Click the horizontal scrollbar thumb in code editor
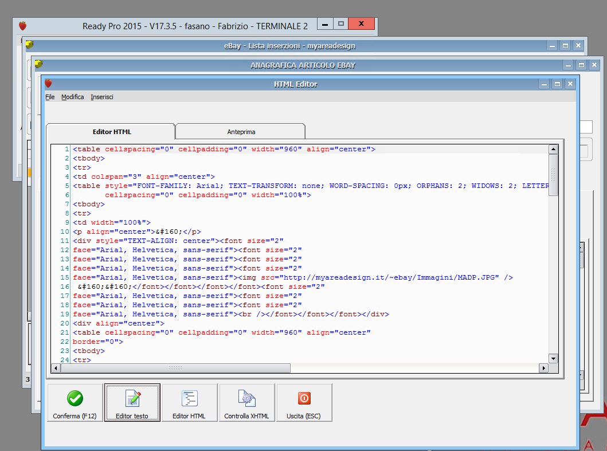Viewport: 607px width, 451px height. coord(175,368)
